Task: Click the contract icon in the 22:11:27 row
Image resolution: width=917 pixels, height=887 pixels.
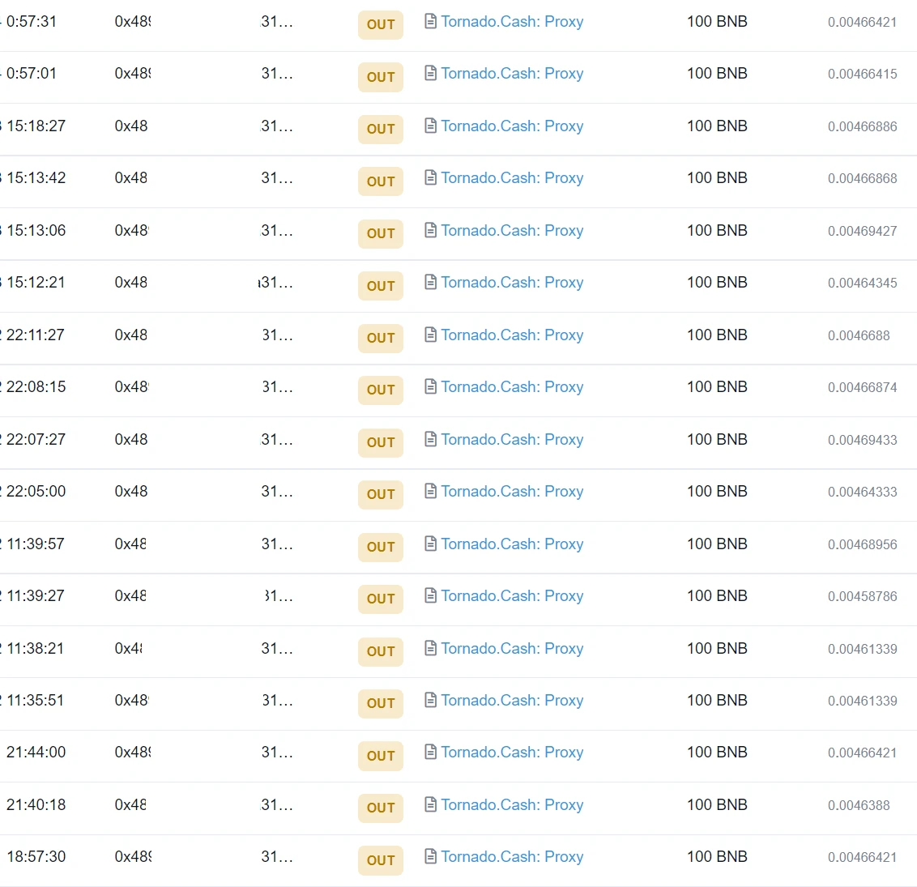Action: pos(430,335)
